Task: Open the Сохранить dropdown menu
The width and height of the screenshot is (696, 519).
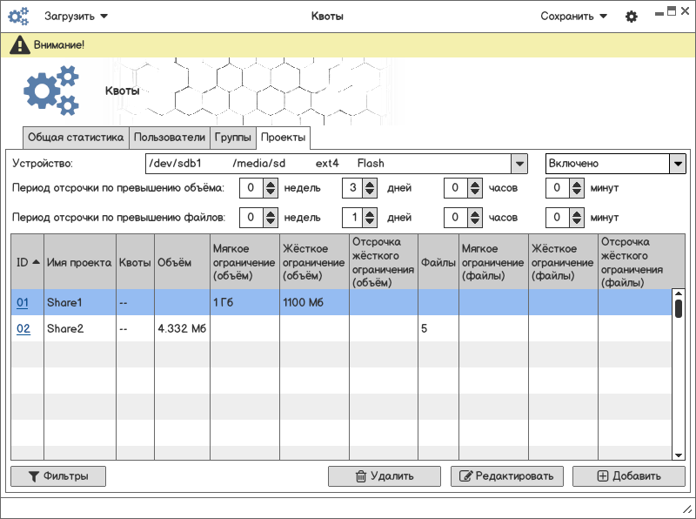Action: [x=573, y=16]
